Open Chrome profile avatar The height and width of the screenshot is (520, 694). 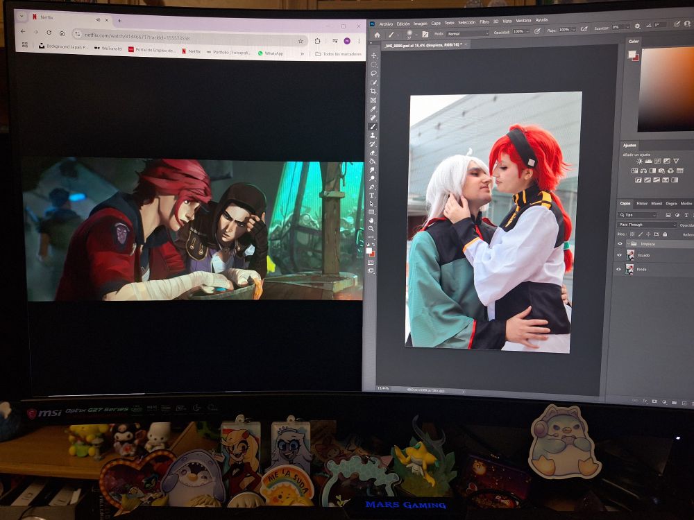347,41
